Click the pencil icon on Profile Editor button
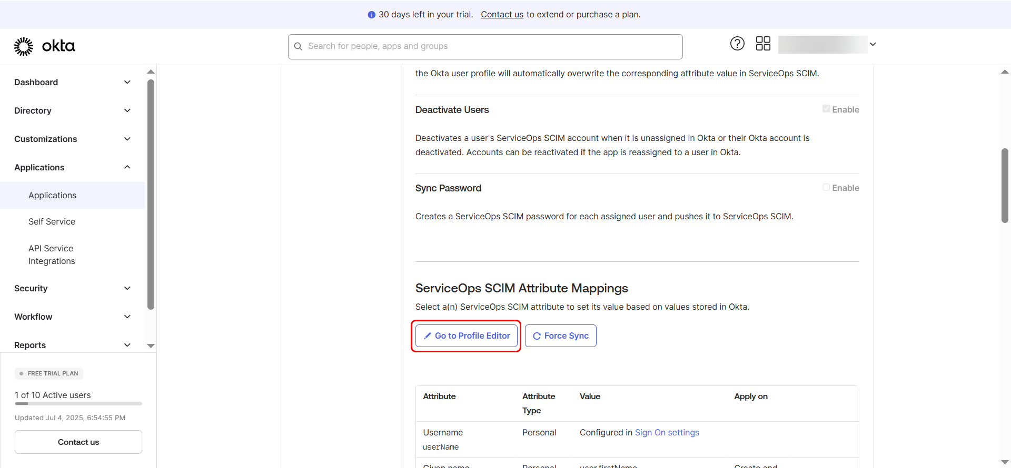Screen dimensions: 1011x468 428,336
